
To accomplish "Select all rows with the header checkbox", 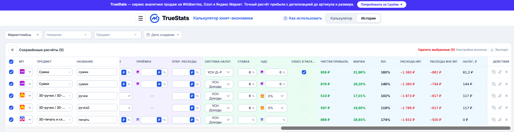I will point(11,62).
